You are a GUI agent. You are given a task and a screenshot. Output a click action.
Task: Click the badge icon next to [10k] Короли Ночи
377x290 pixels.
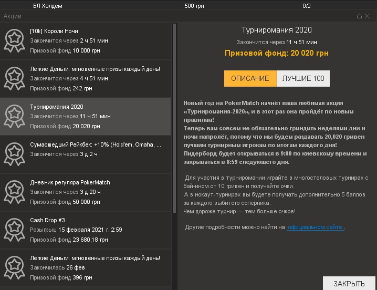[14, 40]
